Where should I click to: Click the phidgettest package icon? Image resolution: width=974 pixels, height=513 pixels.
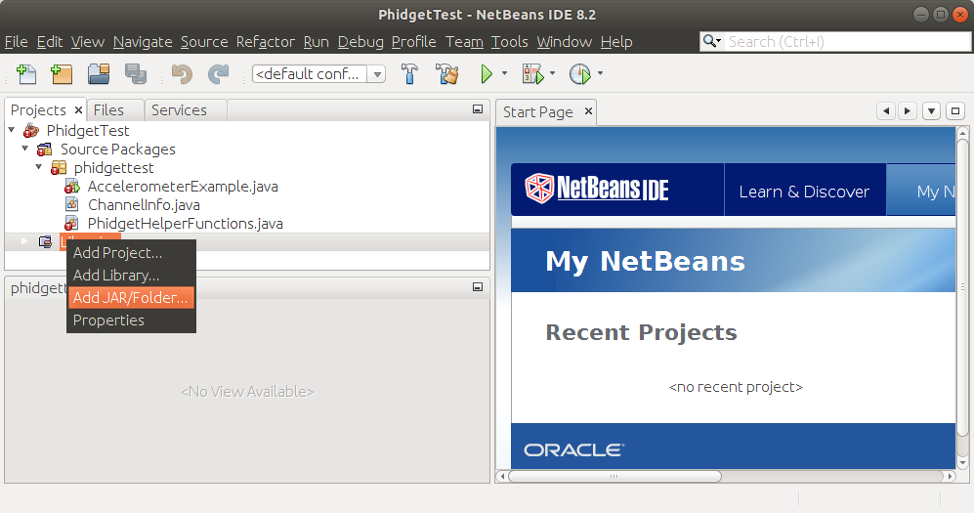(x=59, y=168)
